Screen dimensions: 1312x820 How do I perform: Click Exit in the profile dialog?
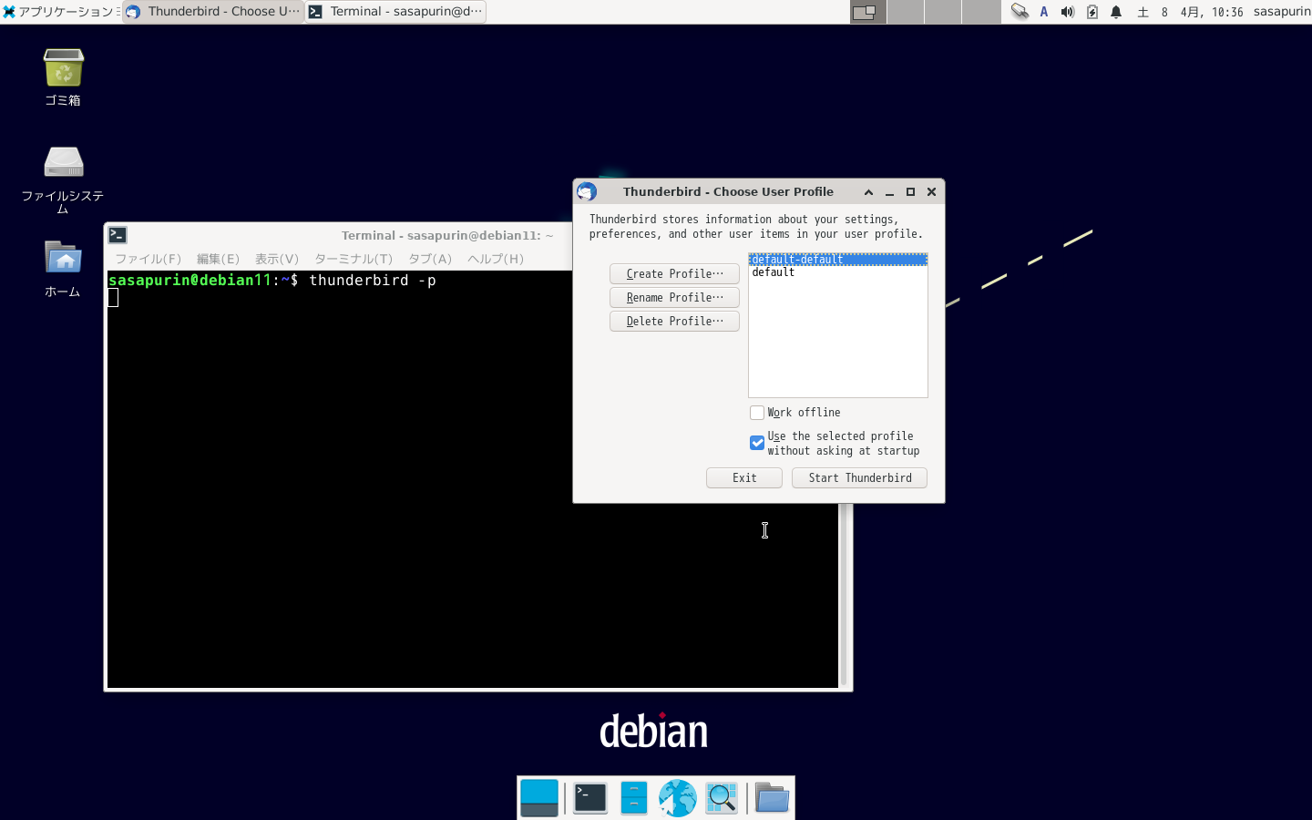click(x=744, y=477)
